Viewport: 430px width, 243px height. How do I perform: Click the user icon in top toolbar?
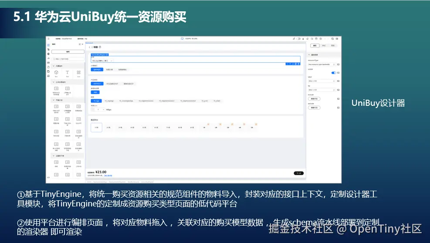coord(303,39)
